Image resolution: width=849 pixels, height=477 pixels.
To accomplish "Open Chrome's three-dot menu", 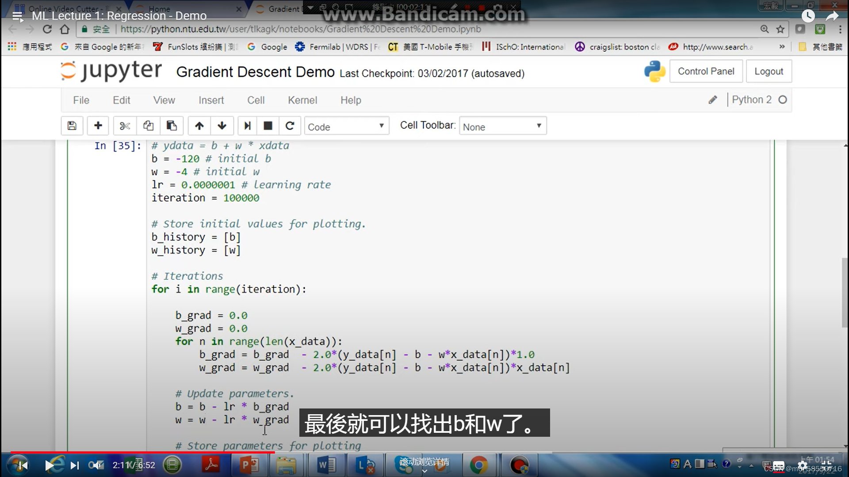I will coord(840,29).
